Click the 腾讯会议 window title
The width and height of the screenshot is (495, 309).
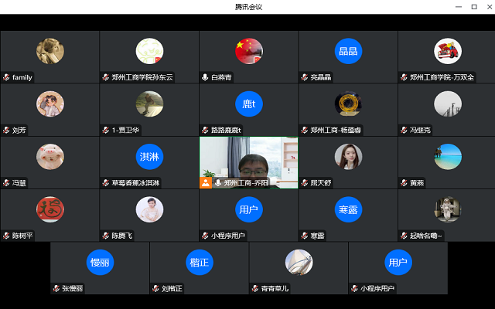(249, 7)
